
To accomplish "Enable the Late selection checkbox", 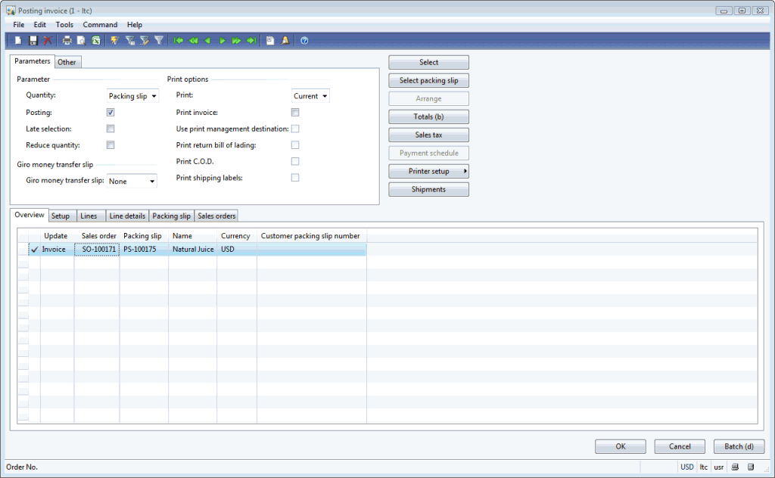I will 110,129.
